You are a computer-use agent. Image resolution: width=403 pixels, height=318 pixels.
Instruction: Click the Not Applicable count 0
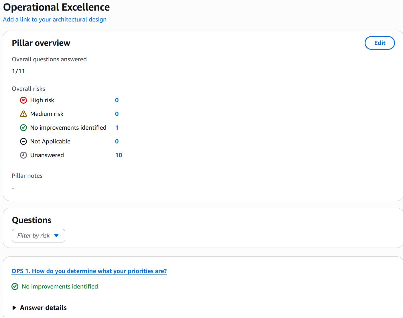(117, 141)
